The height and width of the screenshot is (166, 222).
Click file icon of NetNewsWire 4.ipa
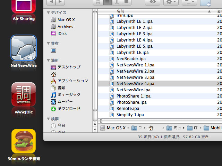(x=112, y=84)
